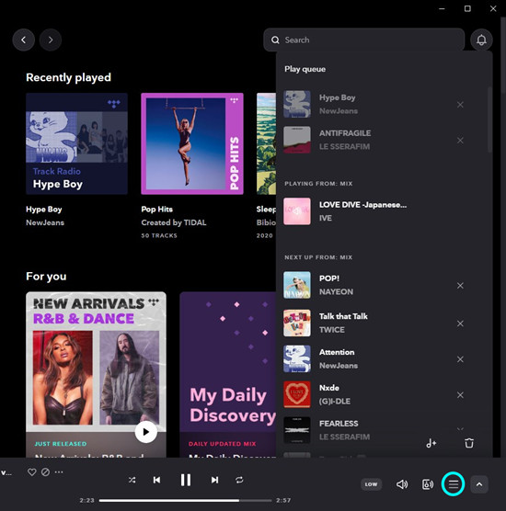Screen dimensions: 506x511
Task: Remove Talk that Talk from queue
Action: point(460,324)
